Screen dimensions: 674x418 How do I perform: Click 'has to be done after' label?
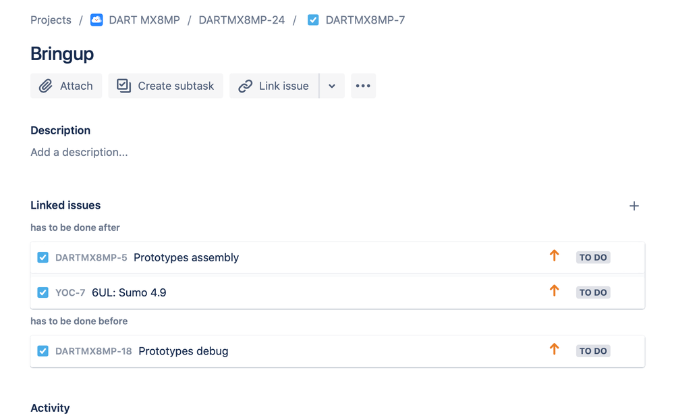click(75, 228)
